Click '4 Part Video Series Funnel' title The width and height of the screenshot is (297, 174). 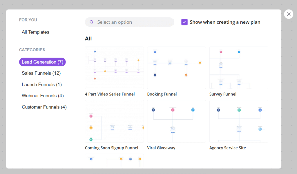(x=110, y=94)
